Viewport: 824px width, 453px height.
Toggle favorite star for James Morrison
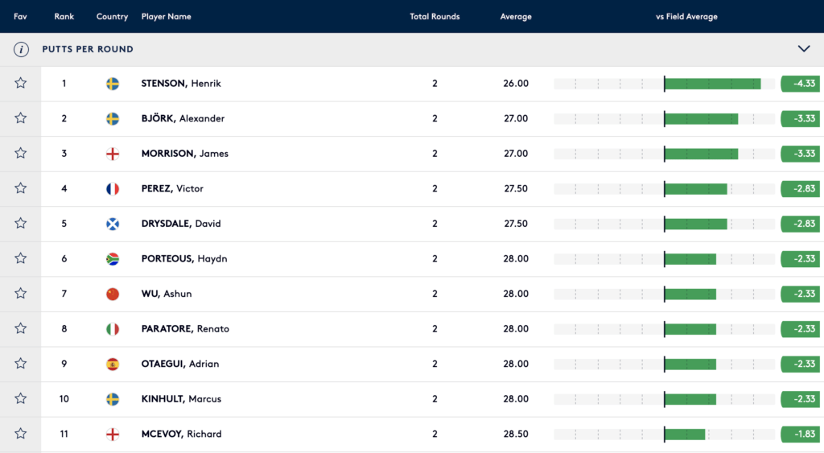pos(21,154)
